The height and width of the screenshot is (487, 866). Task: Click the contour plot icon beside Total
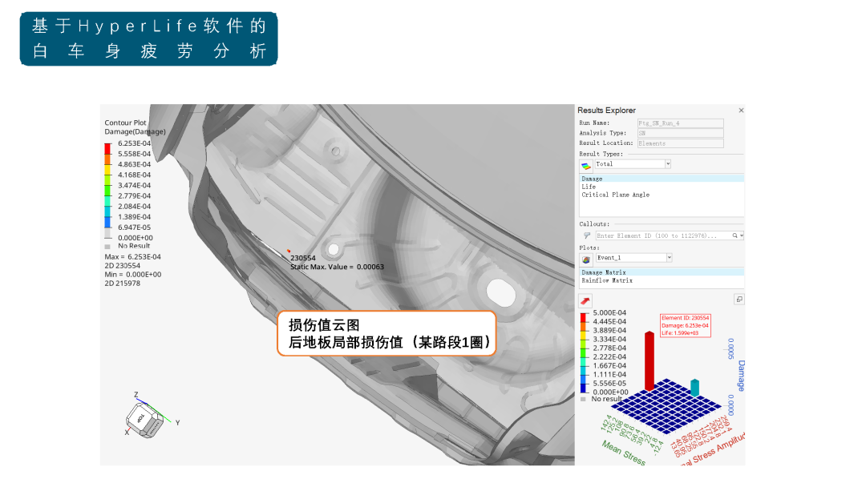(586, 166)
